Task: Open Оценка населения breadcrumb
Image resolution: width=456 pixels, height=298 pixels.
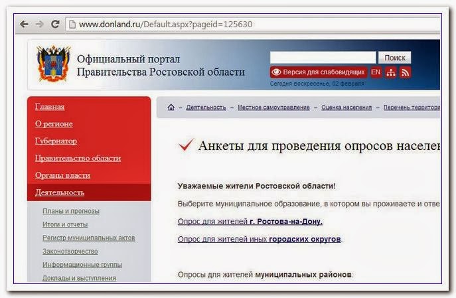Action: pyautogui.click(x=346, y=108)
